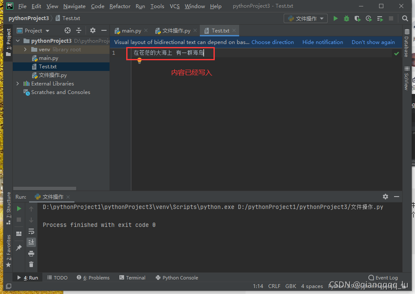Open Run panel settings gear
The image size is (415, 294).
[x=385, y=197]
